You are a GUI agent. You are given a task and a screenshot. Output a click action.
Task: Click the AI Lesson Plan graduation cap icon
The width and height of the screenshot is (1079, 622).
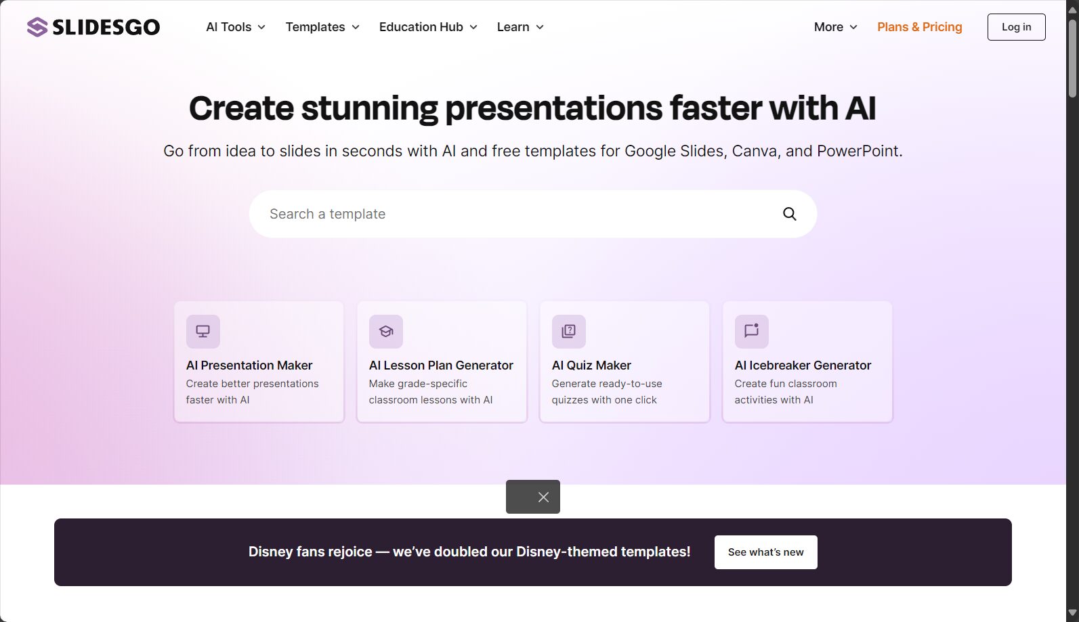click(x=386, y=332)
